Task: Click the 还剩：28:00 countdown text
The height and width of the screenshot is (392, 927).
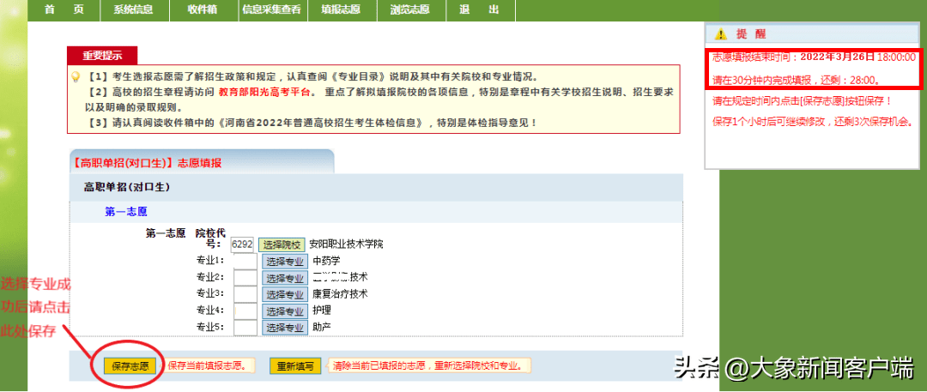Action: click(848, 79)
